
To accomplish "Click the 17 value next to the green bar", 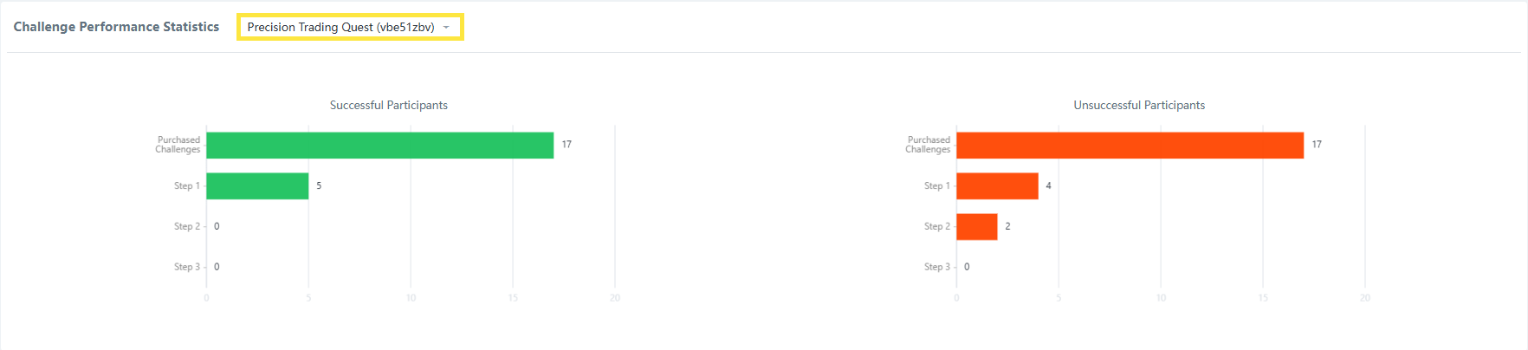I will pos(567,144).
